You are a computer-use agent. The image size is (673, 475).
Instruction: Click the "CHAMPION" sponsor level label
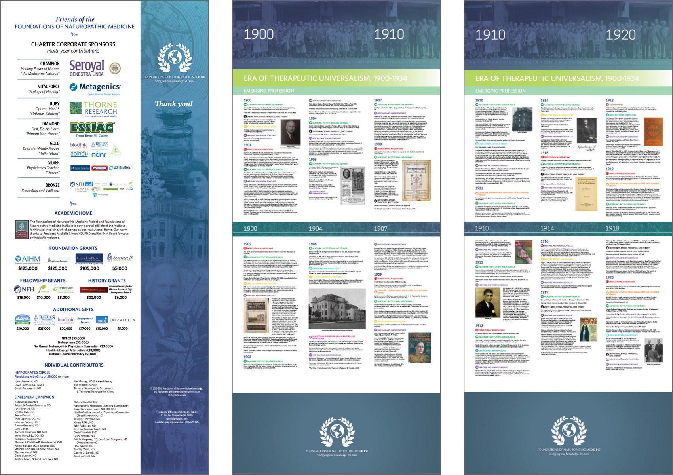tap(50, 63)
